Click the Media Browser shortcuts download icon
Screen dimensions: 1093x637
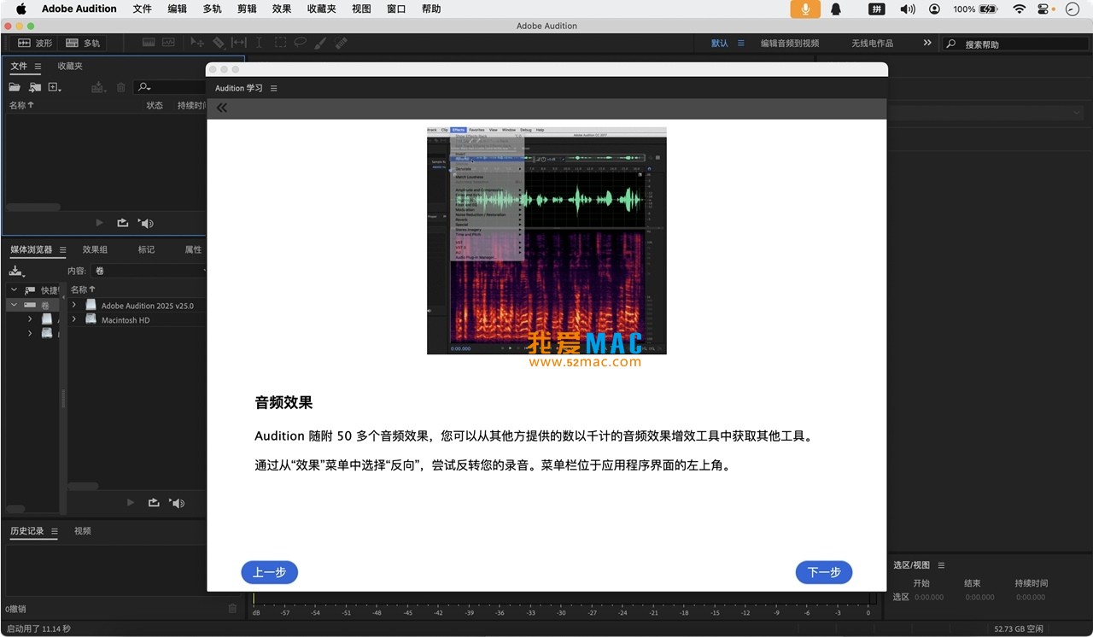point(15,271)
